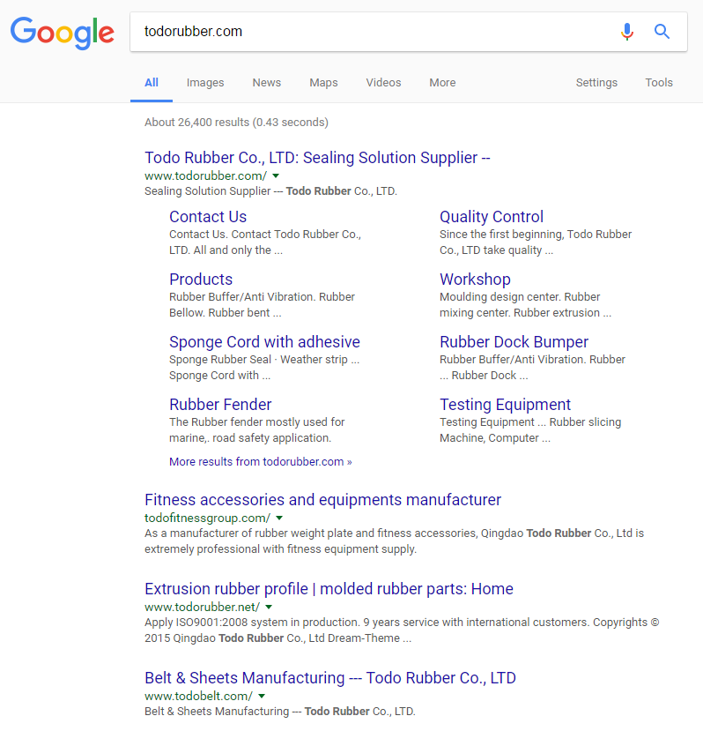703x731 pixels.
Task: Open Settings menu
Action: coord(596,83)
